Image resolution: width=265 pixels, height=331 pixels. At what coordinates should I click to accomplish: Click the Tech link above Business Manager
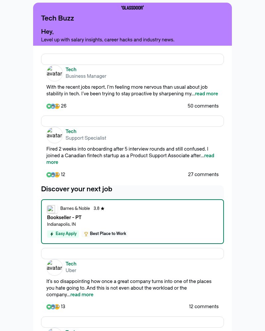71,70
